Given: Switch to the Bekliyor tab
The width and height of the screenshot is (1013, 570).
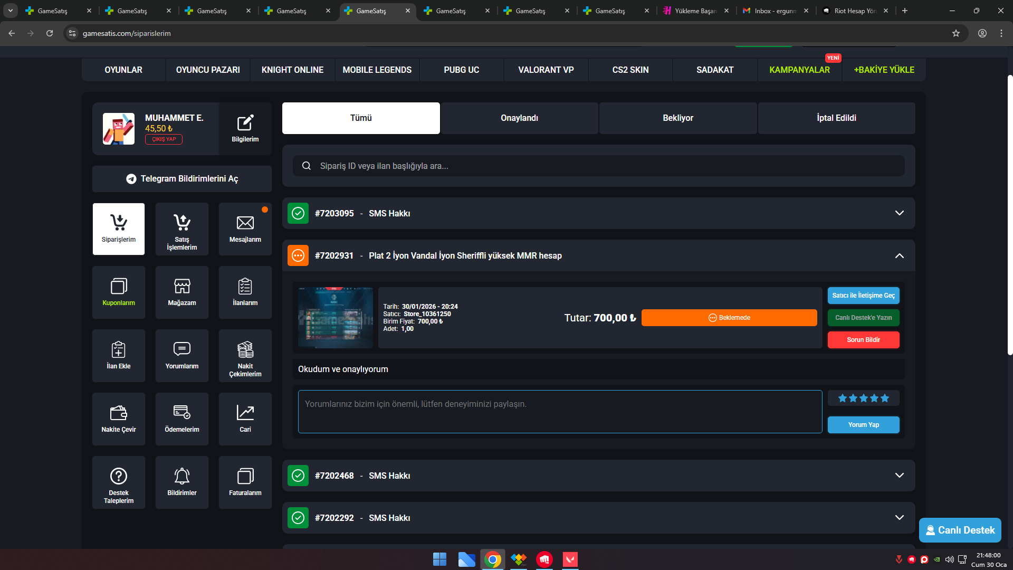Looking at the screenshot, I should click(x=678, y=118).
